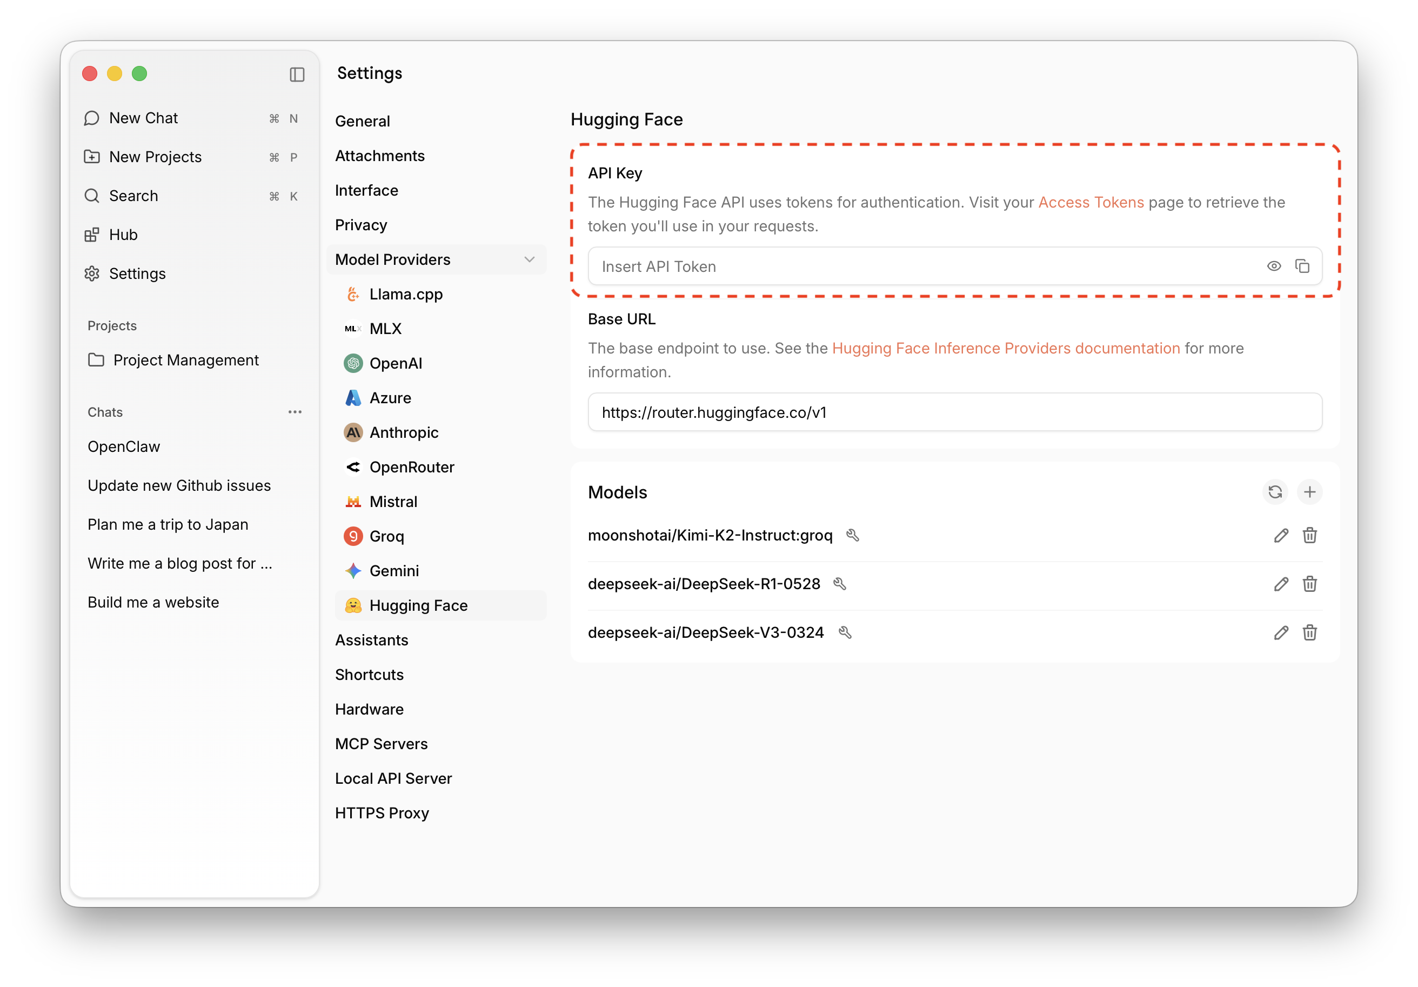Open the Hugging Face Inference Providers documentation
1418x987 pixels.
[x=1006, y=348]
